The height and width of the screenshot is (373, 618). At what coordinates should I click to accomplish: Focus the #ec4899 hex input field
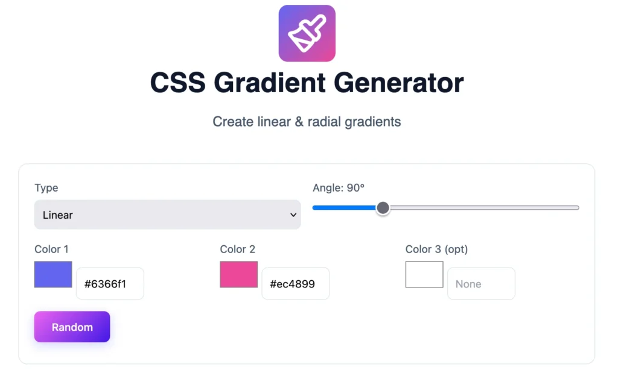(296, 283)
